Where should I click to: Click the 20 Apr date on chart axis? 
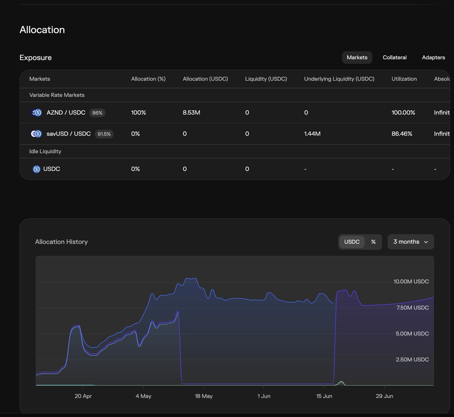click(83, 396)
